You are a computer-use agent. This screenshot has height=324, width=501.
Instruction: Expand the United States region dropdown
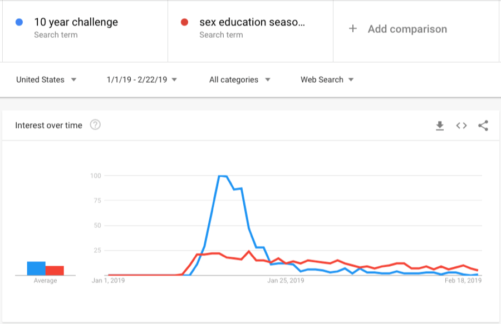(46, 79)
